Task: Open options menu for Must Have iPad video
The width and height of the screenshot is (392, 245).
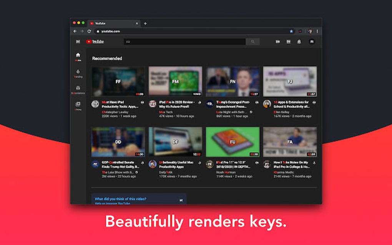Action: [x=142, y=103]
